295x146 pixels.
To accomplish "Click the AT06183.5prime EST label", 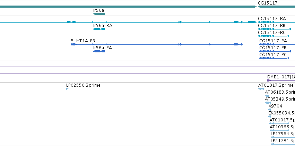I will [280, 92].
